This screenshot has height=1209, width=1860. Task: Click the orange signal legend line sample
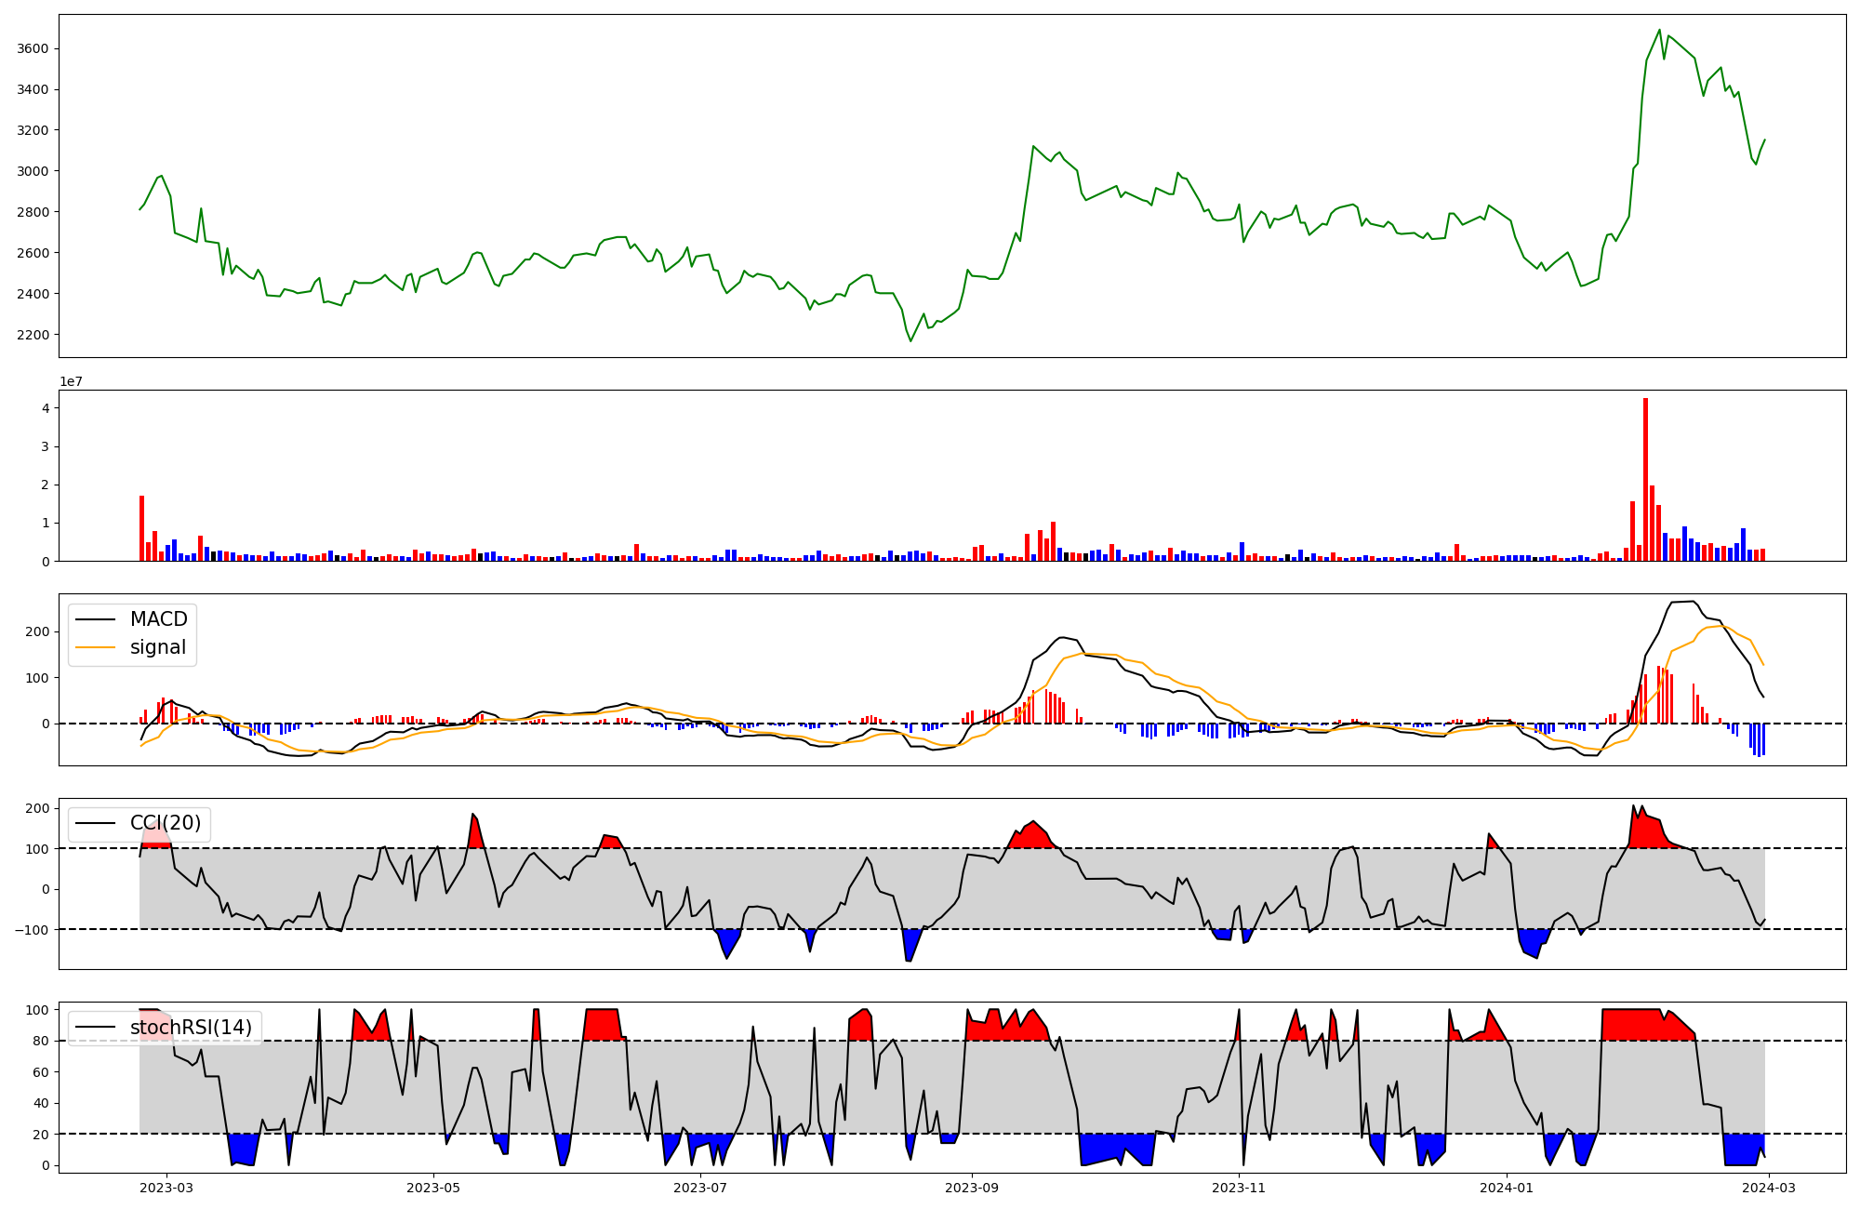pyautogui.click(x=95, y=647)
